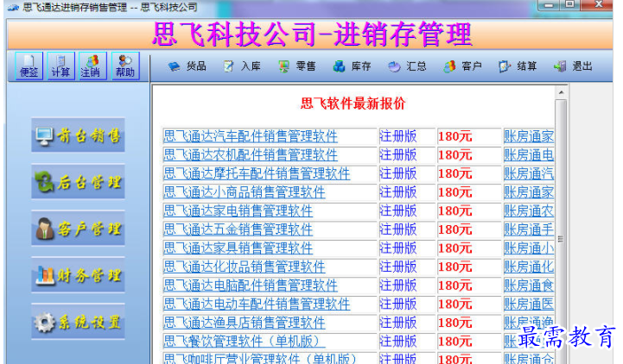Select the 系统设置 sidebar button
This screenshot has height=364, width=623.
tap(78, 322)
